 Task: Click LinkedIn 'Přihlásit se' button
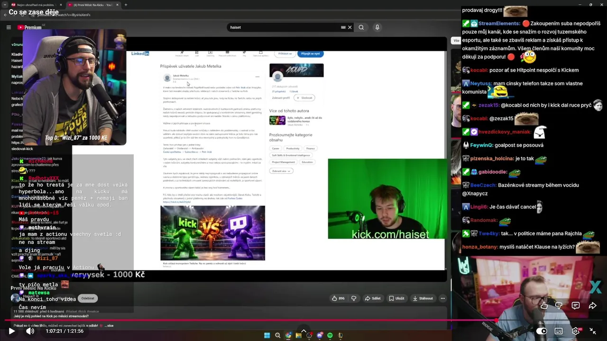pos(285,54)
